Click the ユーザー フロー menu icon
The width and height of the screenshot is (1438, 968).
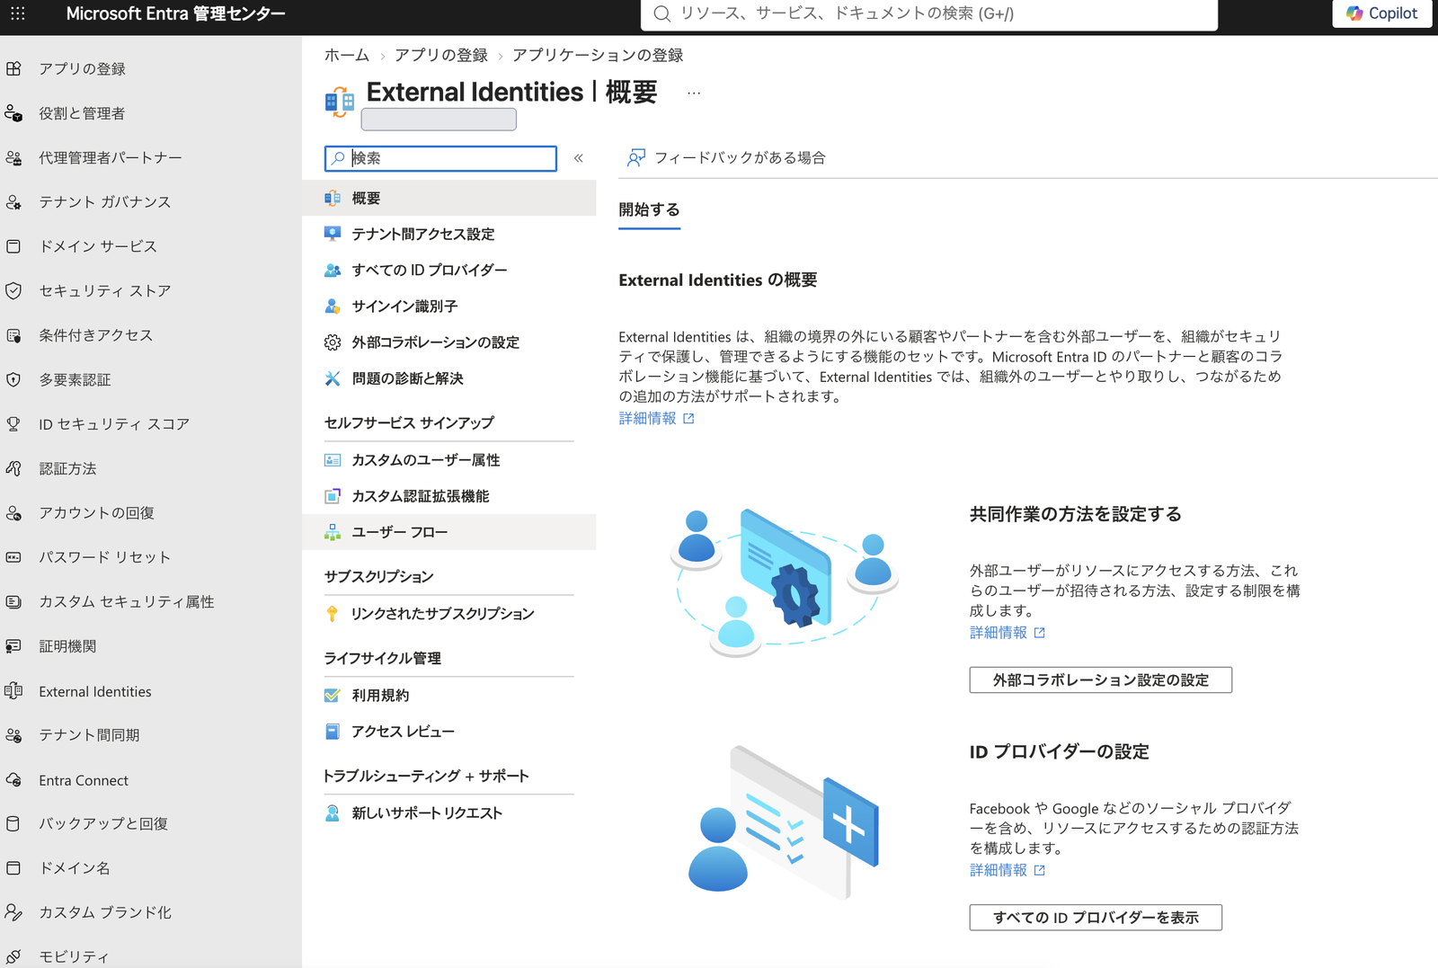click(x=333, y=532)
